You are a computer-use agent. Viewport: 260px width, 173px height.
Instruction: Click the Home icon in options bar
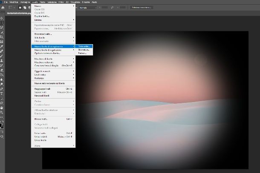pyautogui.click(x=3, y=8)
